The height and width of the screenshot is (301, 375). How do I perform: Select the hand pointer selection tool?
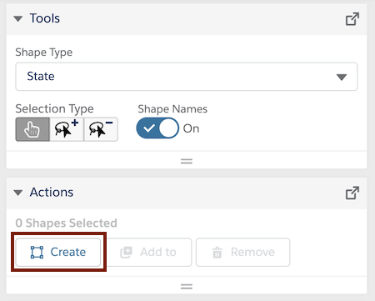click(32, 129)
